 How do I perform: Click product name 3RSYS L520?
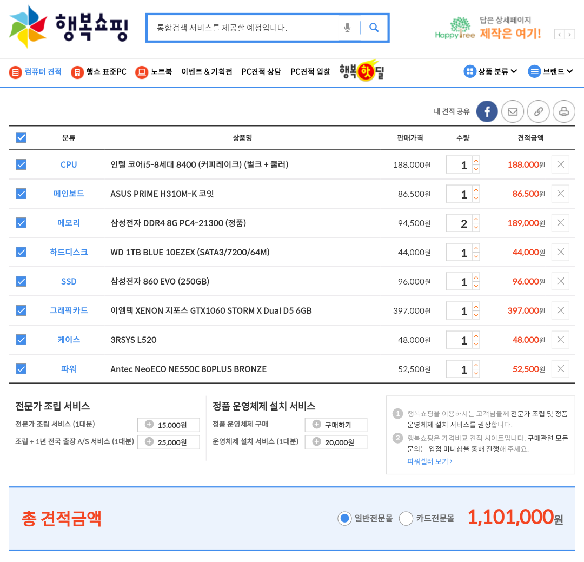(x=134, y=340)
